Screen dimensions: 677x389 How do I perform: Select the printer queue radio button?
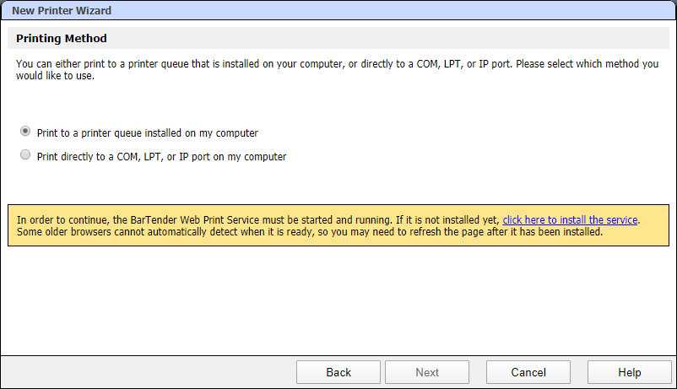pyautogui.click(x=25, y=132)
